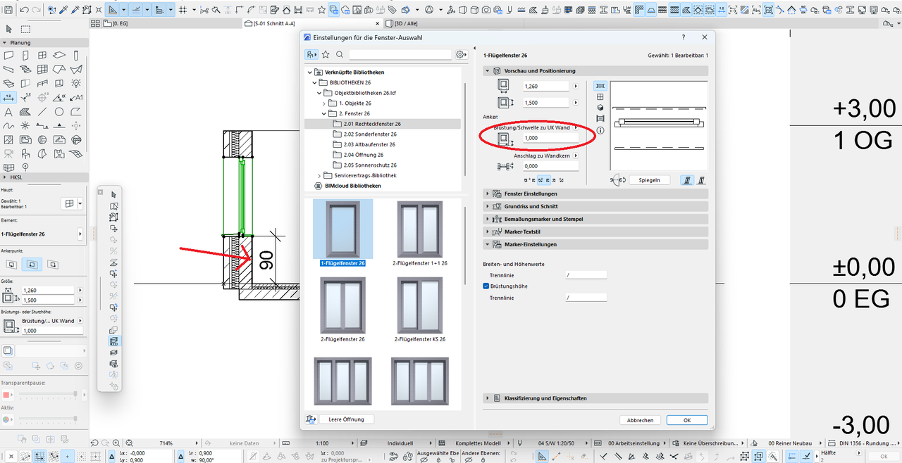Select the Line tool in the toolbox
Viewport: 902px width, 463px height.
pyautogui.click(x=42, y=112)
